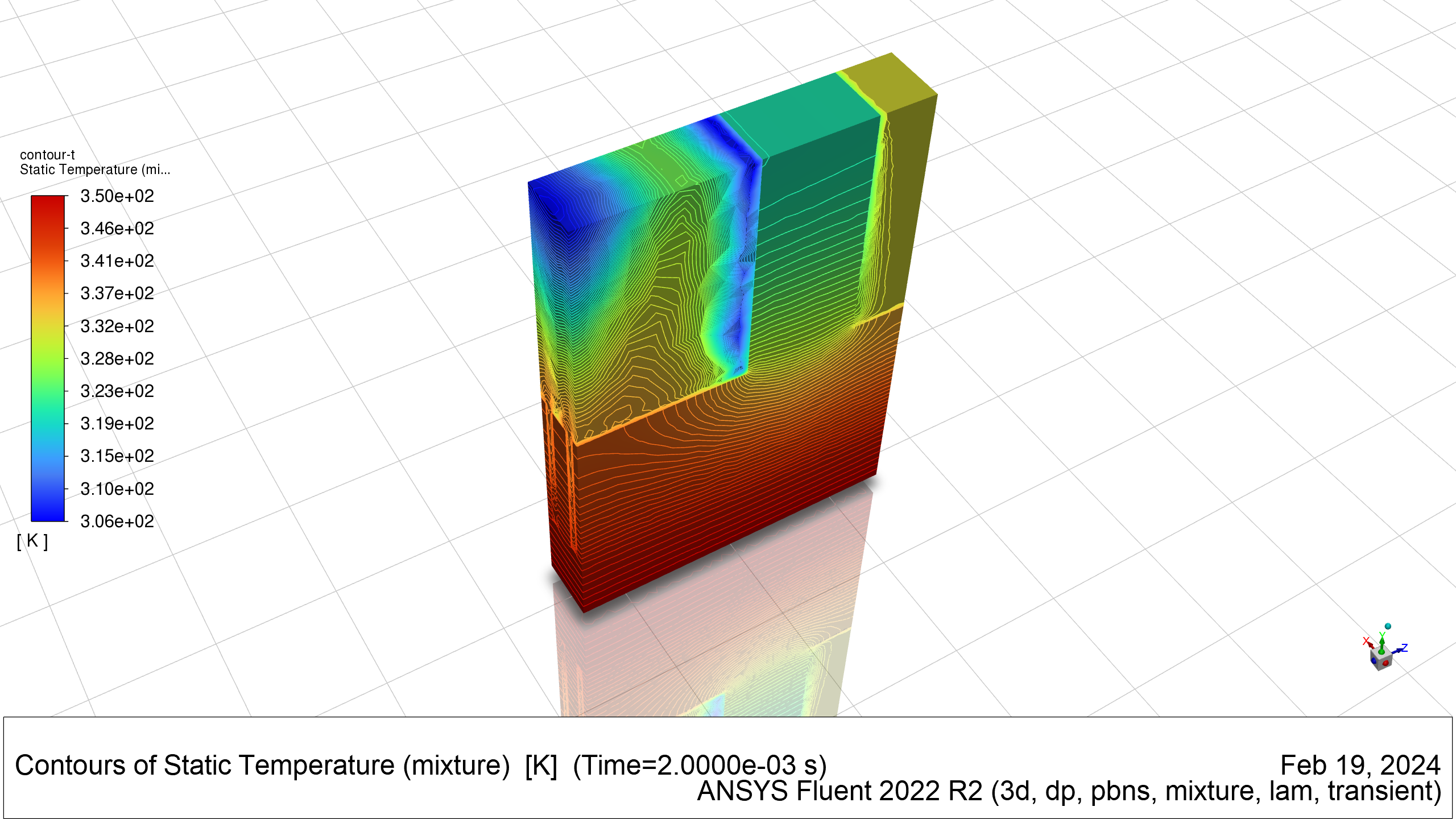Click the red dot on triad cube face
This screenshot has height=819, width=1456.
(1385, 663)
